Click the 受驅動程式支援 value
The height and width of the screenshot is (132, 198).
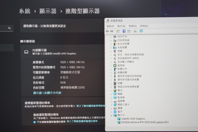tap(70, 72)
